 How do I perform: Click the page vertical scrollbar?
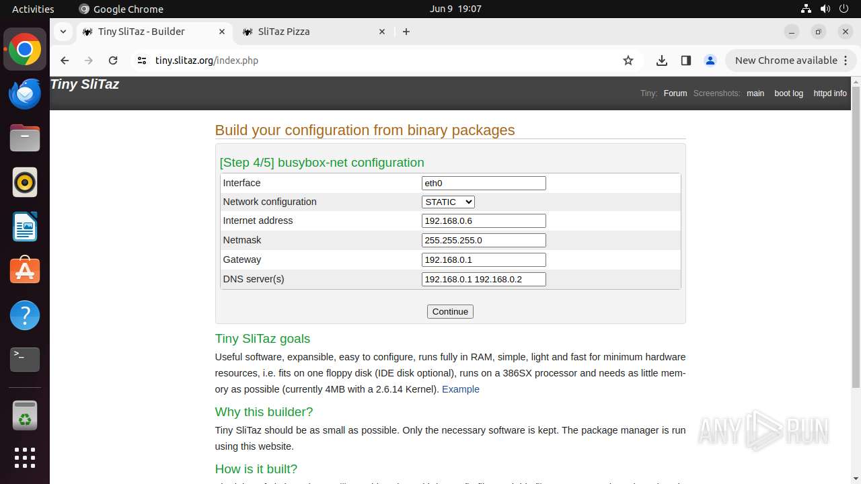click(x=856, y=237)
